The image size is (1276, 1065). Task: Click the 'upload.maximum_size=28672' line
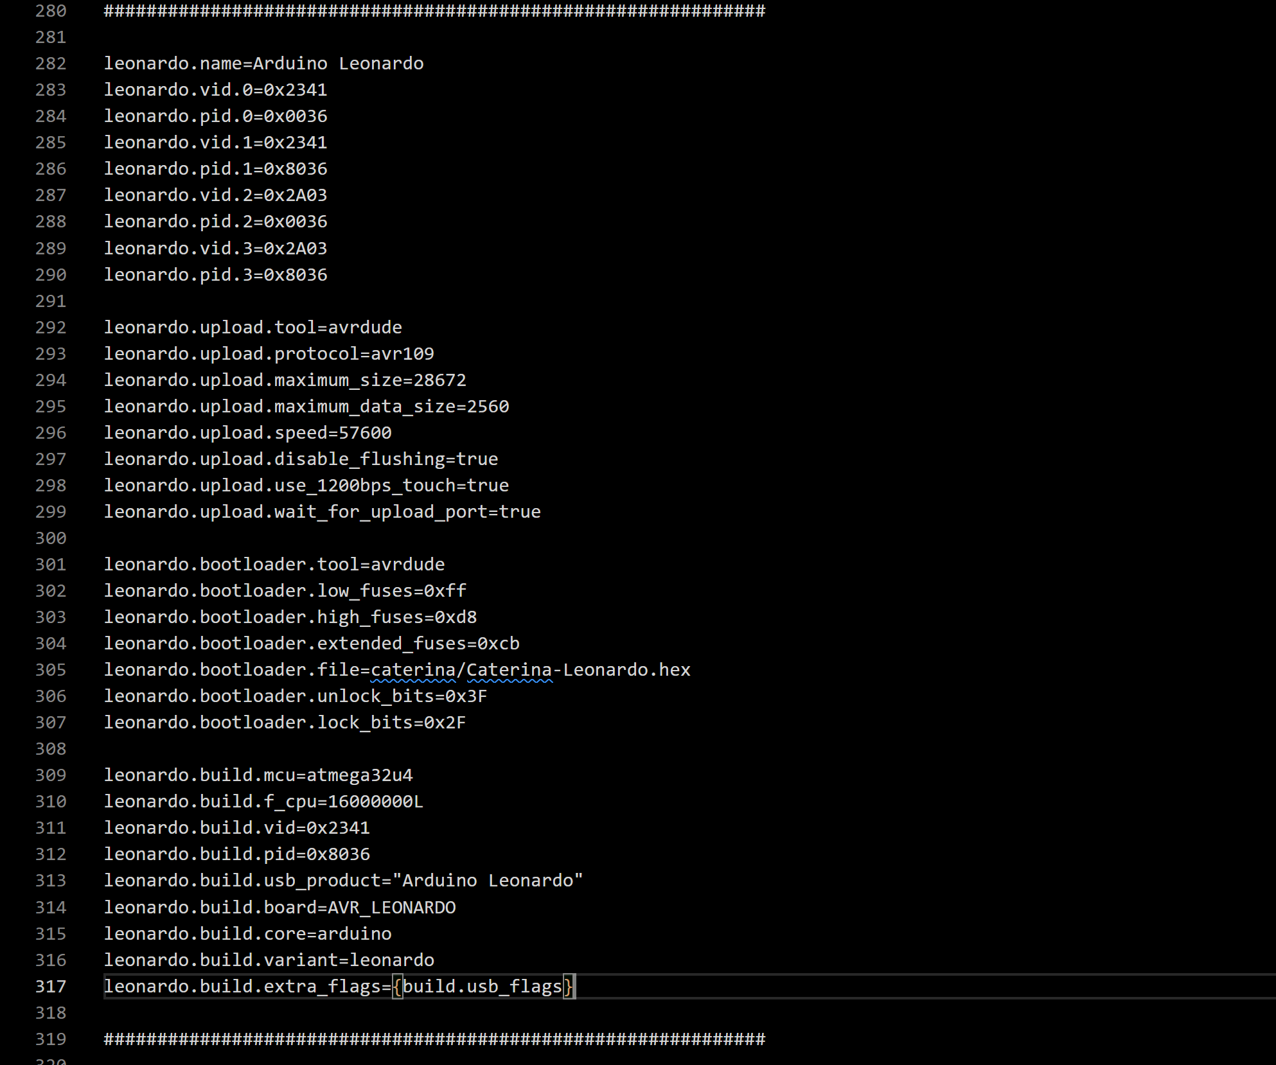point(285,380)
